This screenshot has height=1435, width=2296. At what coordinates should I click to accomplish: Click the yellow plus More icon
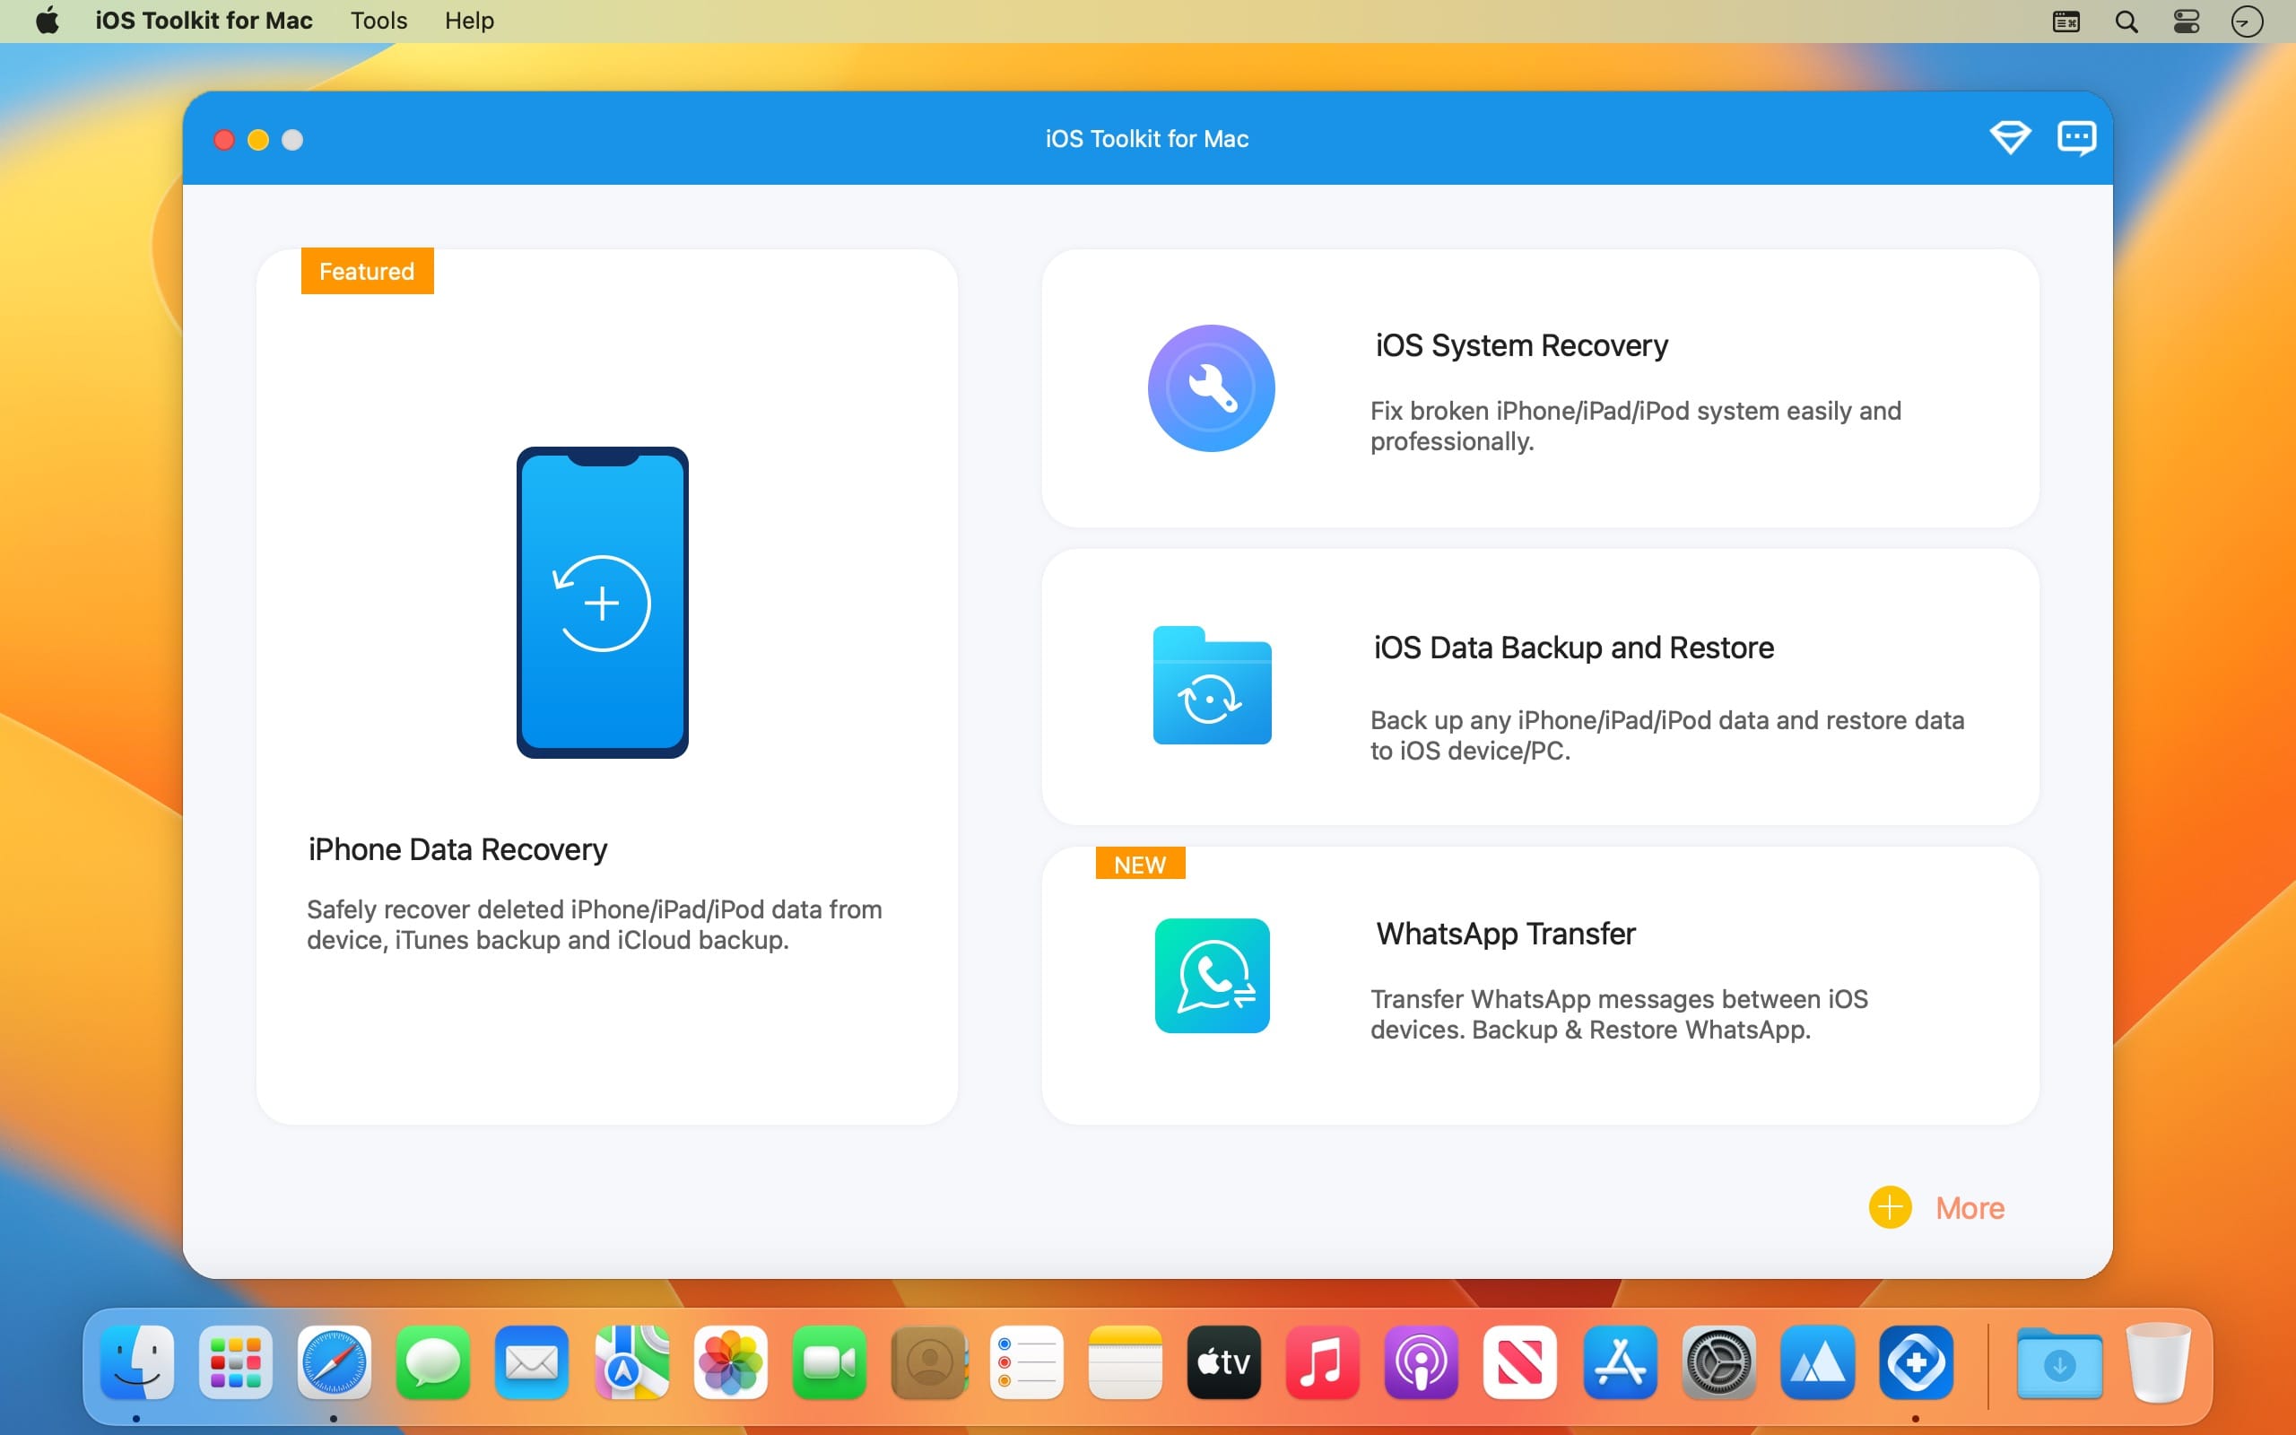coord(1889,1208)
